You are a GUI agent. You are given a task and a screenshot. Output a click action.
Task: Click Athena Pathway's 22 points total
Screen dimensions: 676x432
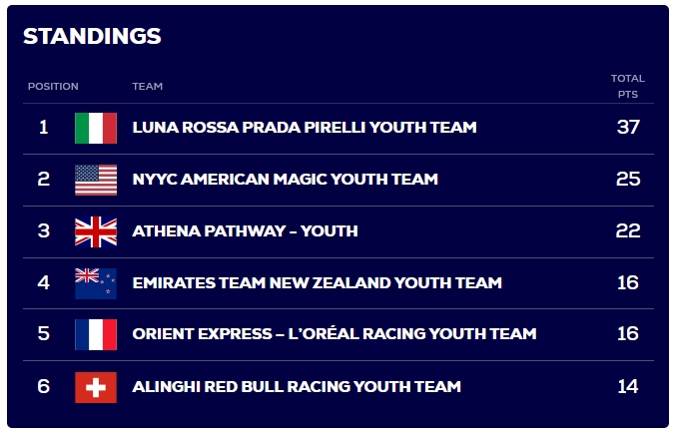628,231
